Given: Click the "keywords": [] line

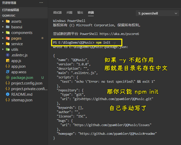Looking at the screenshot, I should 70,108.
